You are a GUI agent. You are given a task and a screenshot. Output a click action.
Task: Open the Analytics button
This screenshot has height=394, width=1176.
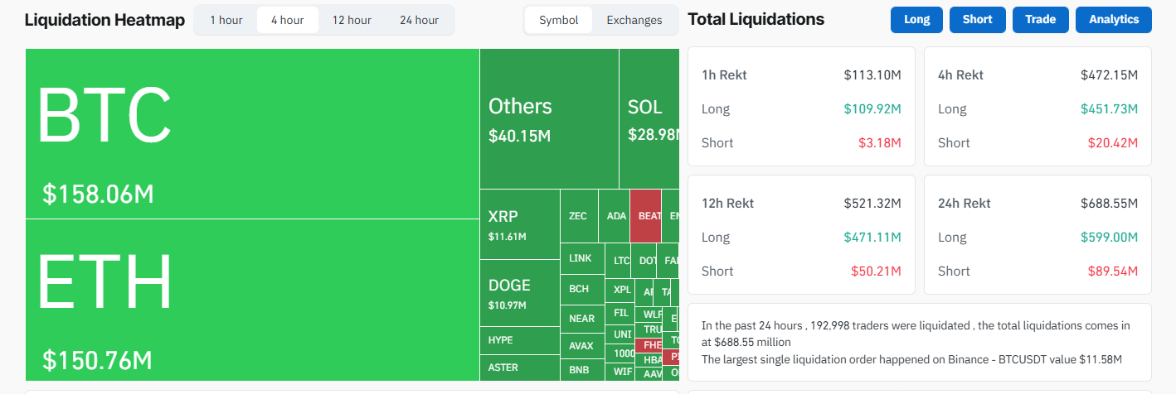click(x=1114, y=20)
